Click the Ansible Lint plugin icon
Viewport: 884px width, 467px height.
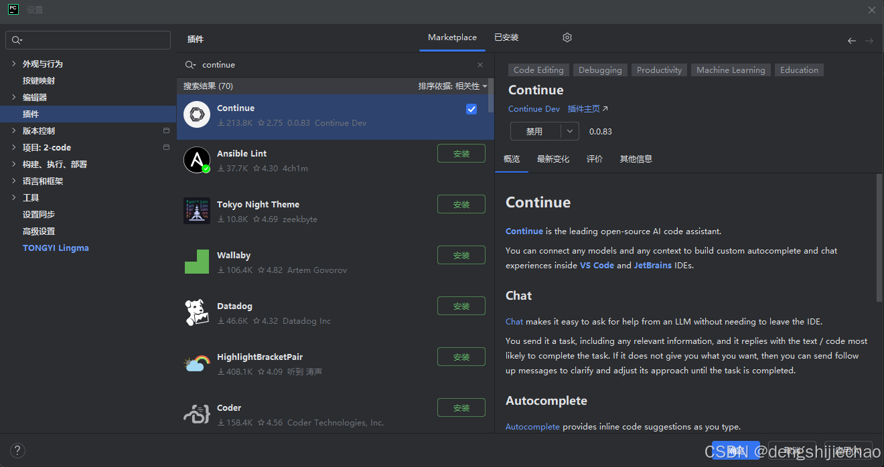pyautogui.click(x=197, y=160)
